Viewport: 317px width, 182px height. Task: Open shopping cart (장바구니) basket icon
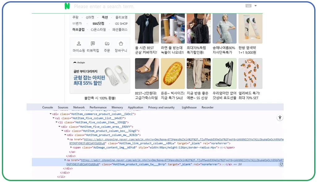click(x=121, y=44)
